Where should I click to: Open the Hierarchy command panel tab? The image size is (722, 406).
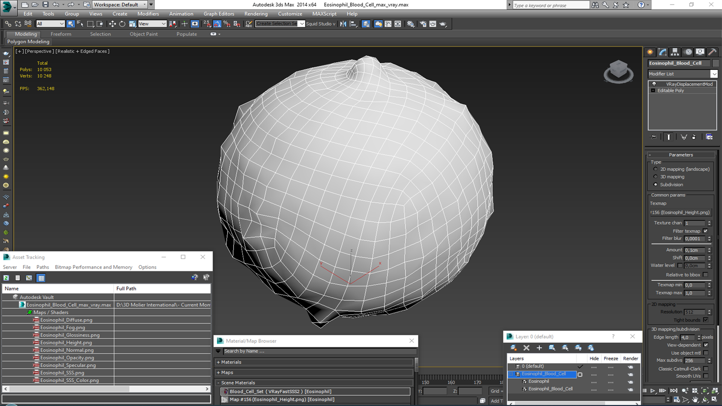pyautogui.click(x=675, y=52)
